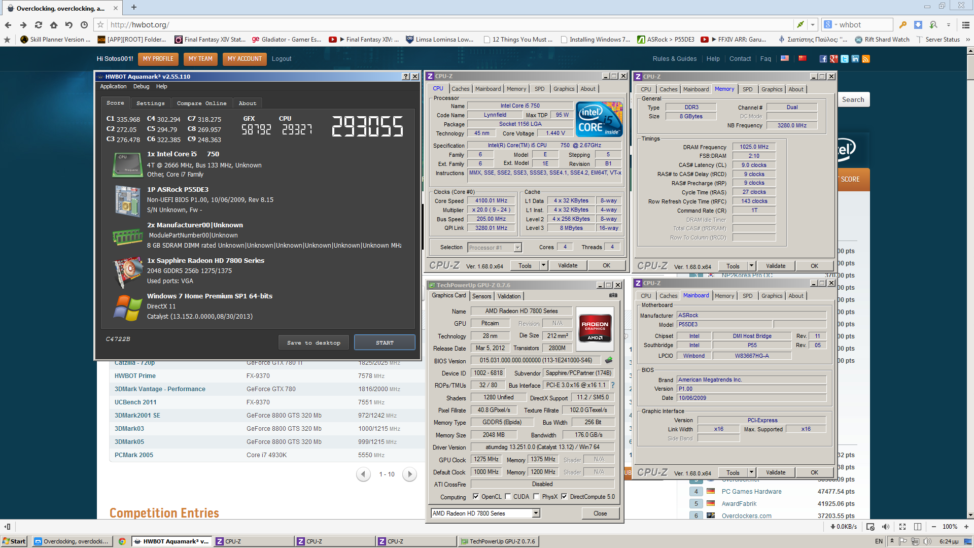Viewport: 974px width, 548px height.
Task: Click the Logout link
Action: coord(282,59)
